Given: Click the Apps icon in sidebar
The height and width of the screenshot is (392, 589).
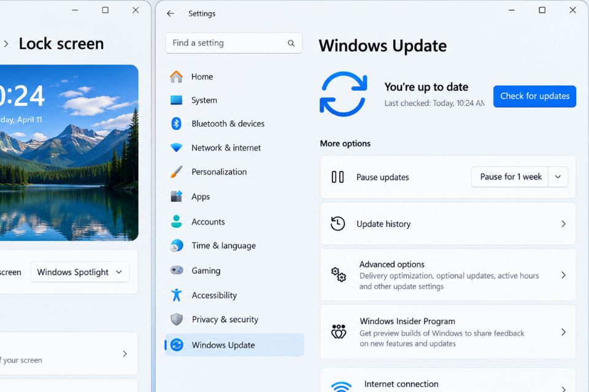Looking at the screenshot, I should (x=176, y=196).
